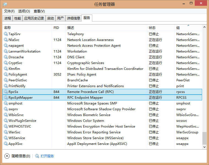Click the scrollbar down arrow
The image size is (209, 165).
point(204,147)
